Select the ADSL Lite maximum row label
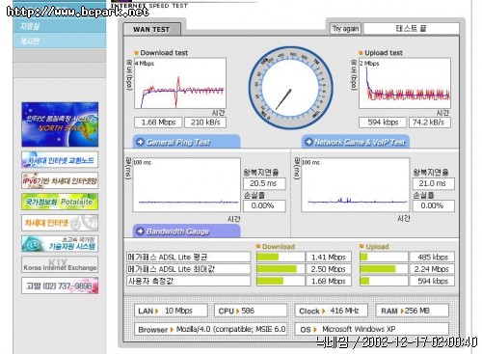 (188, 269)
